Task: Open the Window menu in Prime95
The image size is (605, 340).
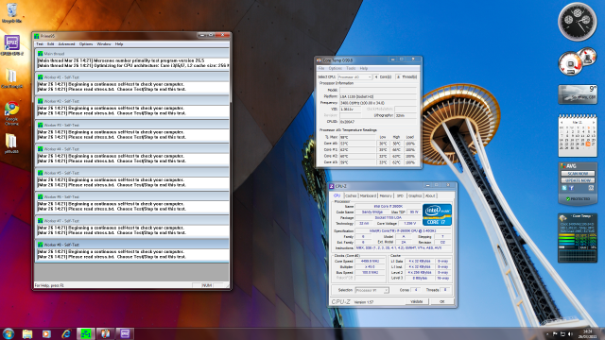Action: point(104,44)
